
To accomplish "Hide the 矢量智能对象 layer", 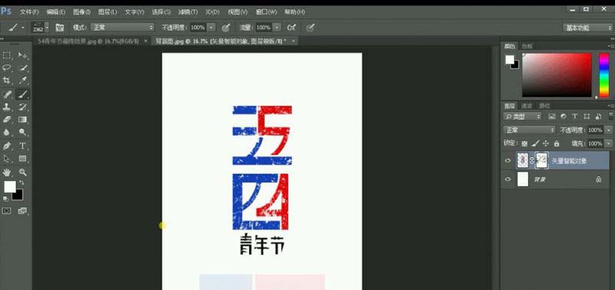I will tap(508, 161).
